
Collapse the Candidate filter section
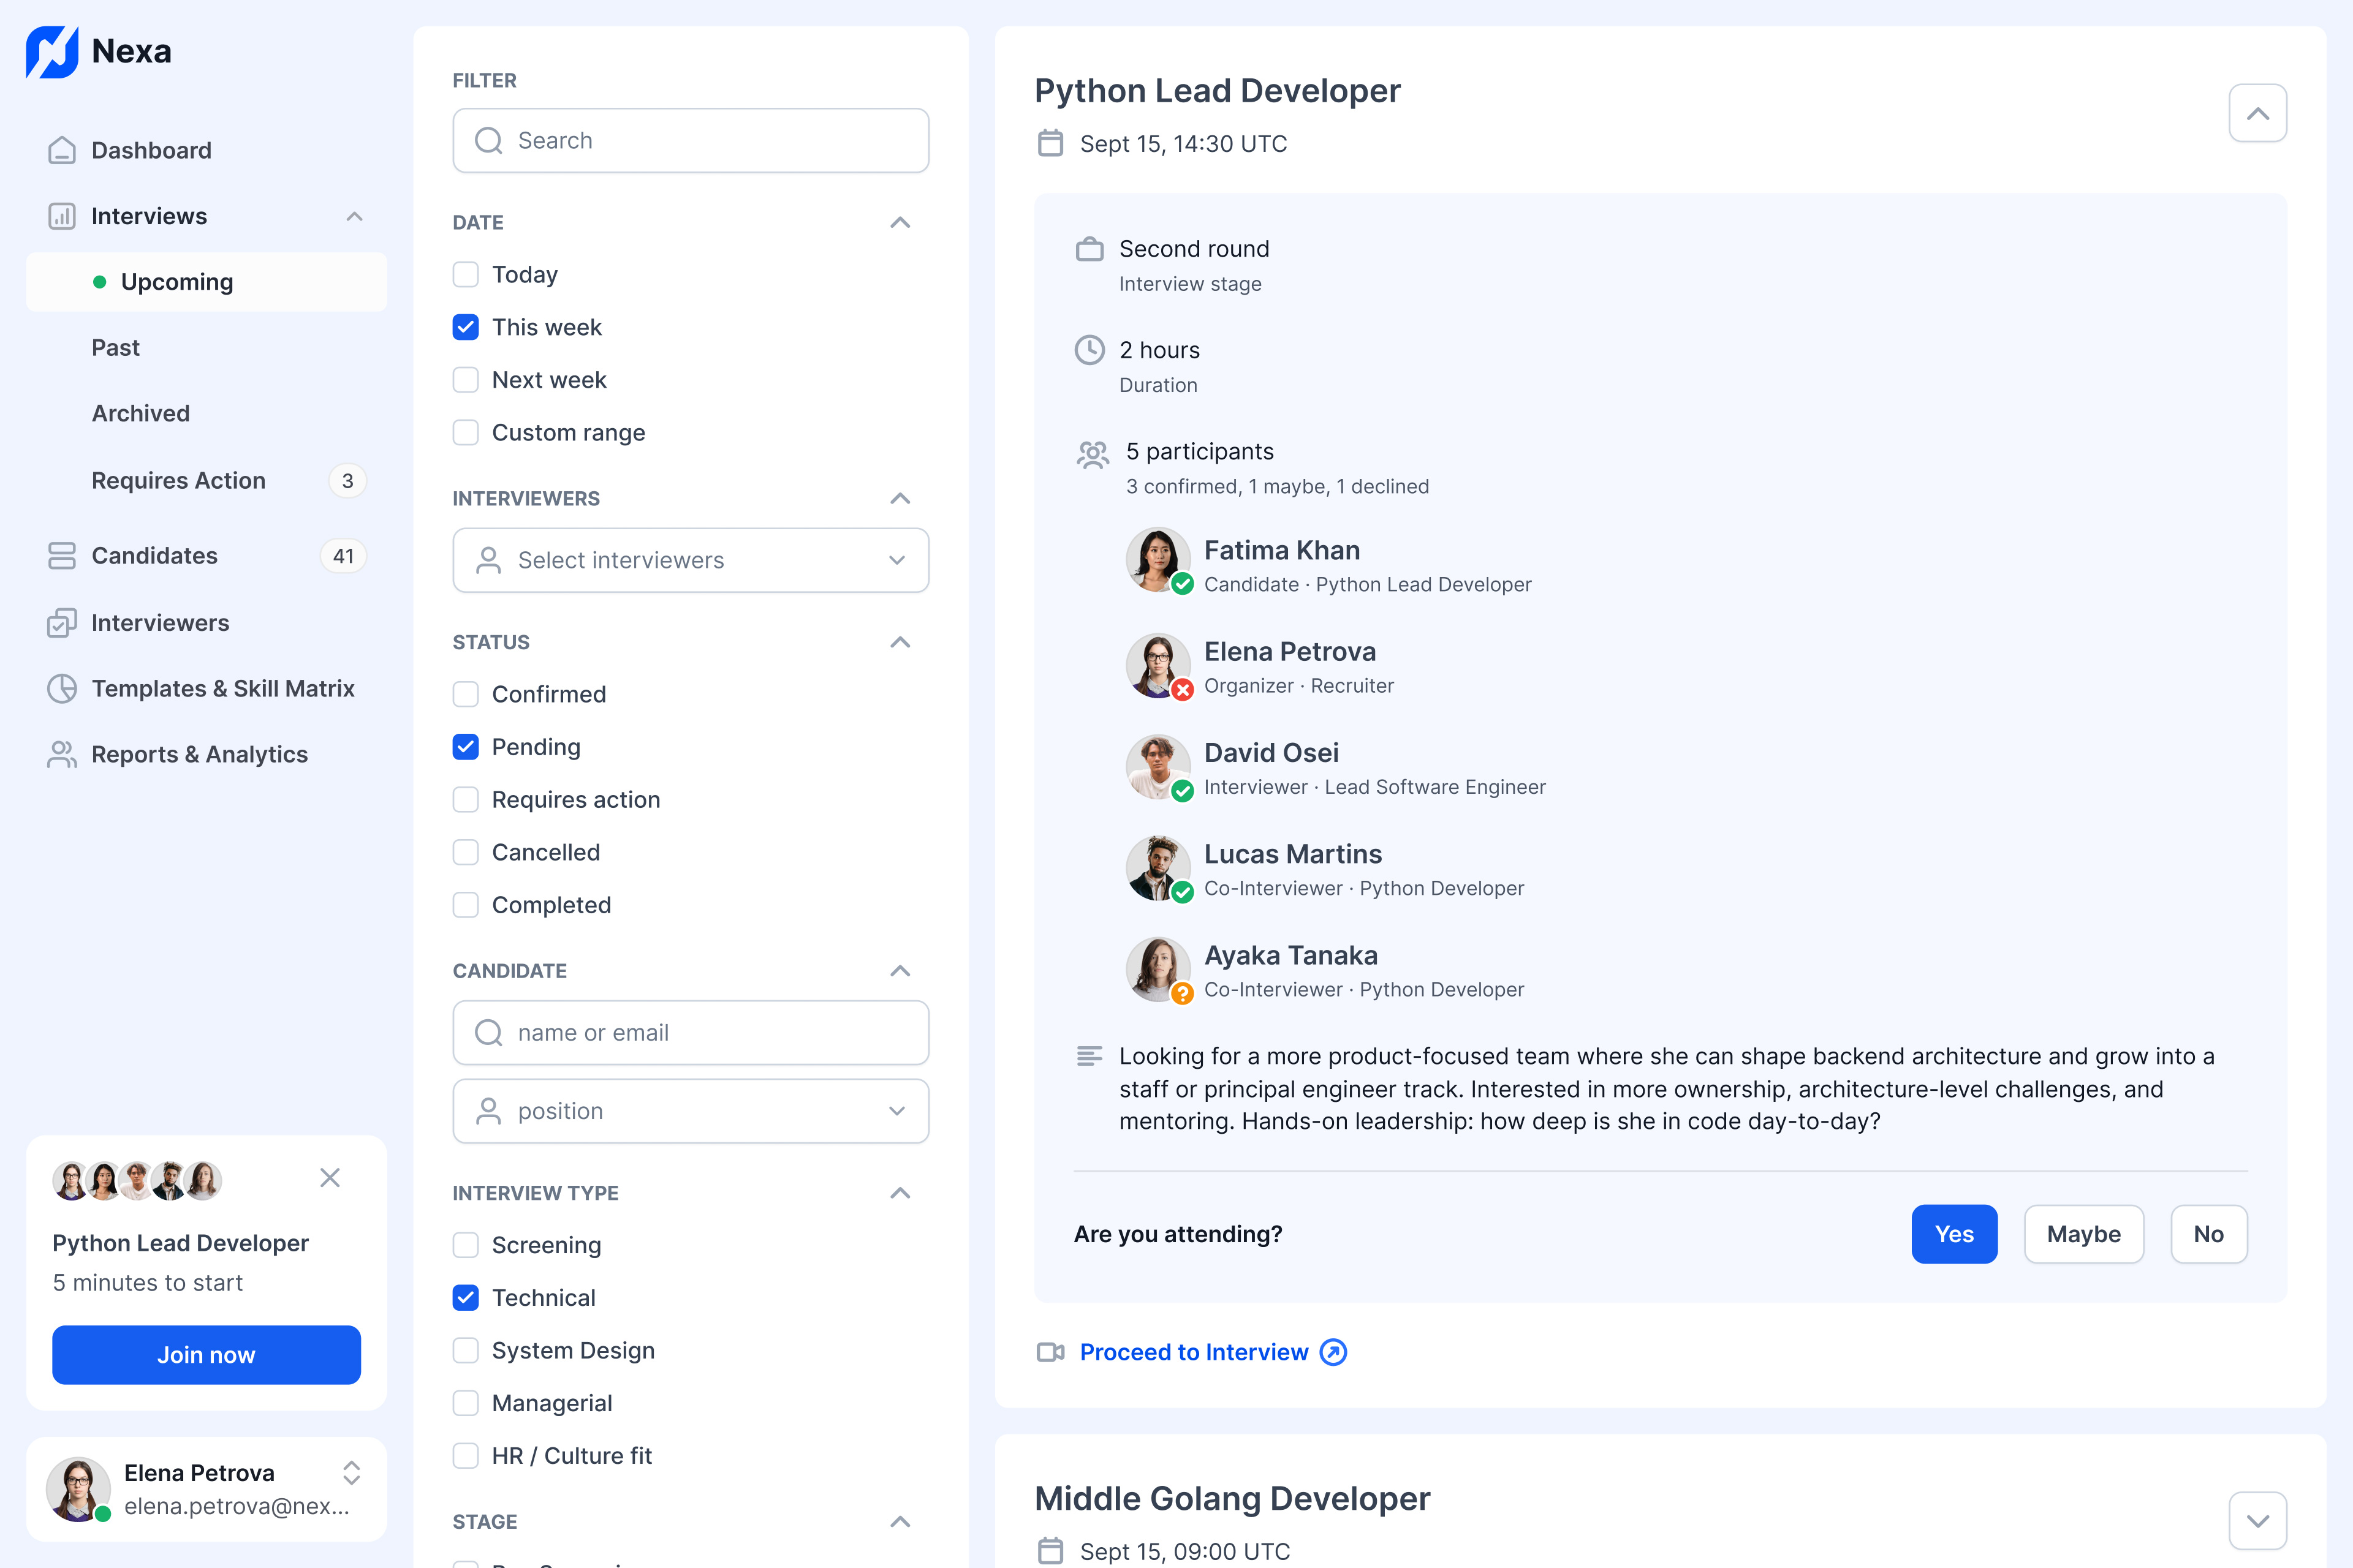point(900,971)
